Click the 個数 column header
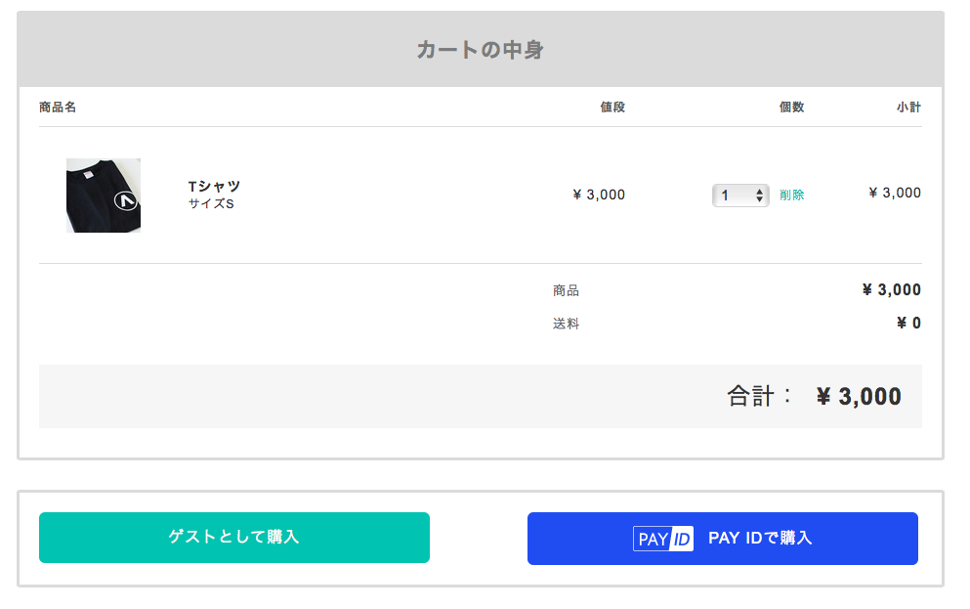The image size is (970, 609). [x=791, y=108]
